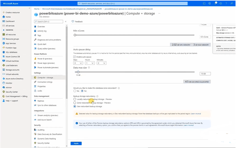Click the Feedback heart icon

click(x=73, y=21)
